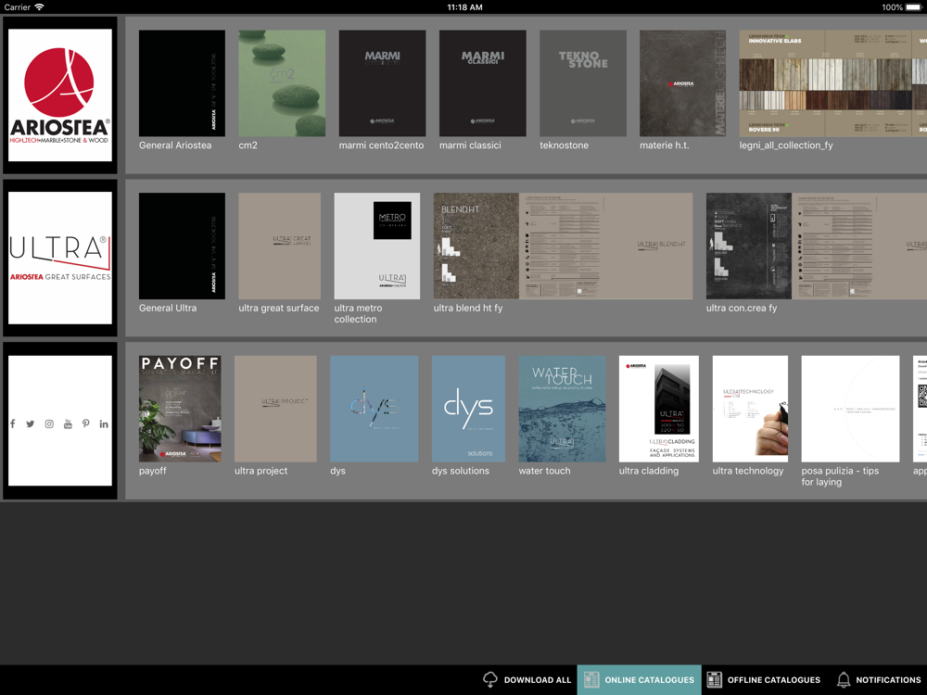This screenshot has width=927, height=695.
Task: Click the 'General Ariostea' caption
Action: coord(175,145)
